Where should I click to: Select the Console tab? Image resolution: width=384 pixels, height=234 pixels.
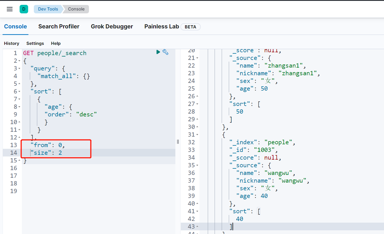click(x=15, y=26)
